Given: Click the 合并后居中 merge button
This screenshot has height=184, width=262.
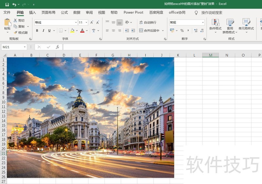Looking at the screenshot, I should coord(149,30).
